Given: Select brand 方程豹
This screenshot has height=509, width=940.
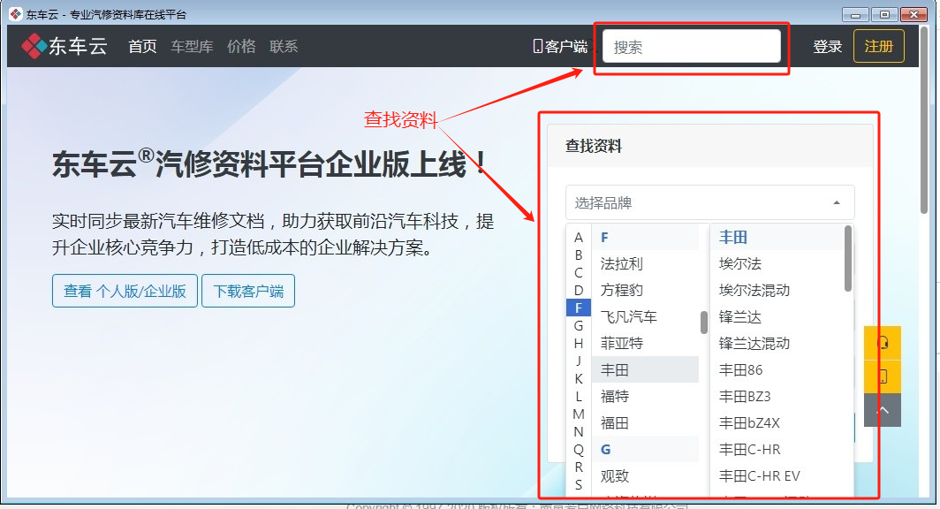Looking at the screenshot, I should coord(645,290).
